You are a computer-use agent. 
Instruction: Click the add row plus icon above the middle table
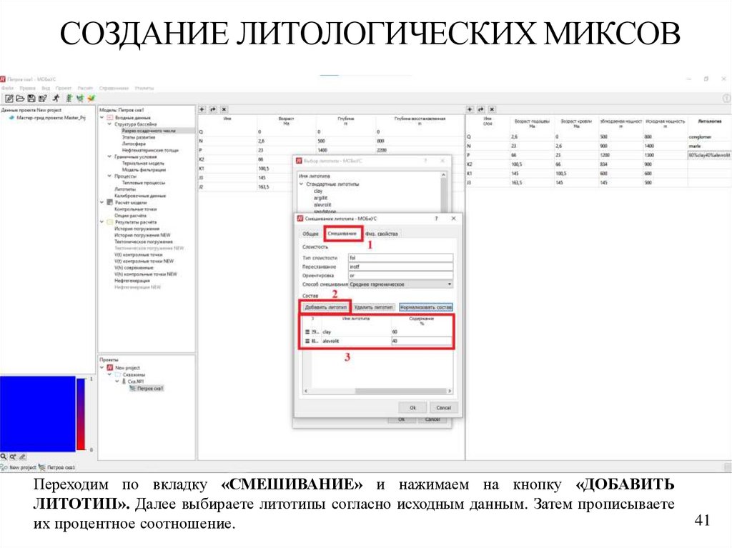(202, 109)
